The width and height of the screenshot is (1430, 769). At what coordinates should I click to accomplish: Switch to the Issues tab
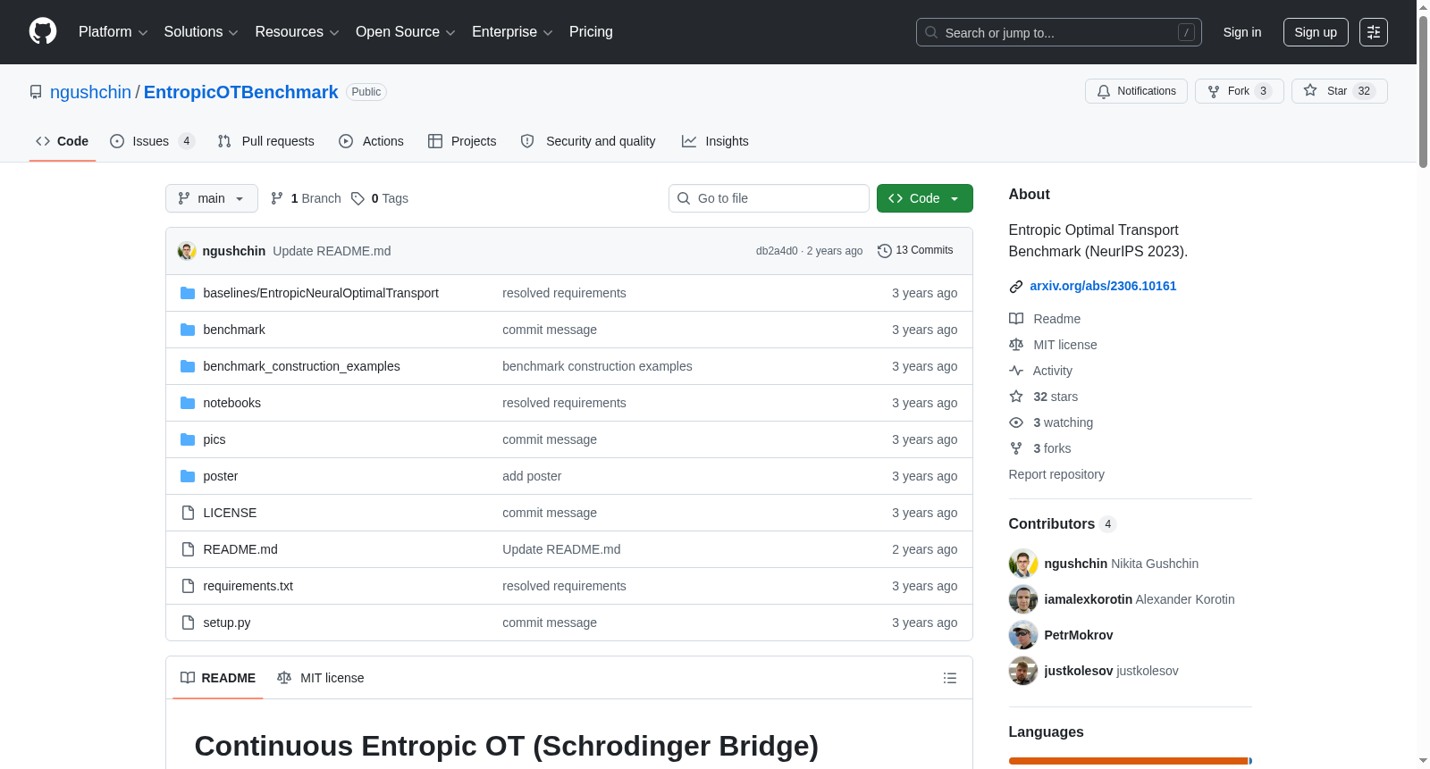[152, 141]
